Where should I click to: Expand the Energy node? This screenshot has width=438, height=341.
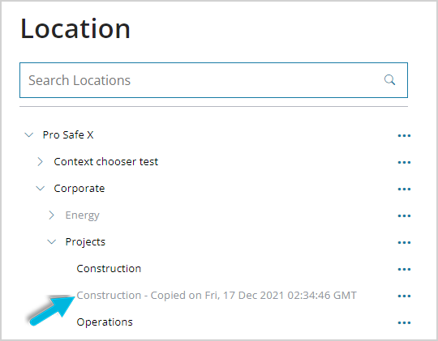[x=51, y=215]
